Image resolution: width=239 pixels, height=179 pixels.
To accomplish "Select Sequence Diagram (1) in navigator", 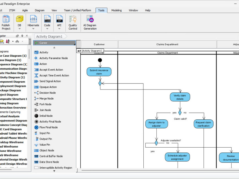I will (x=13, y=64).
